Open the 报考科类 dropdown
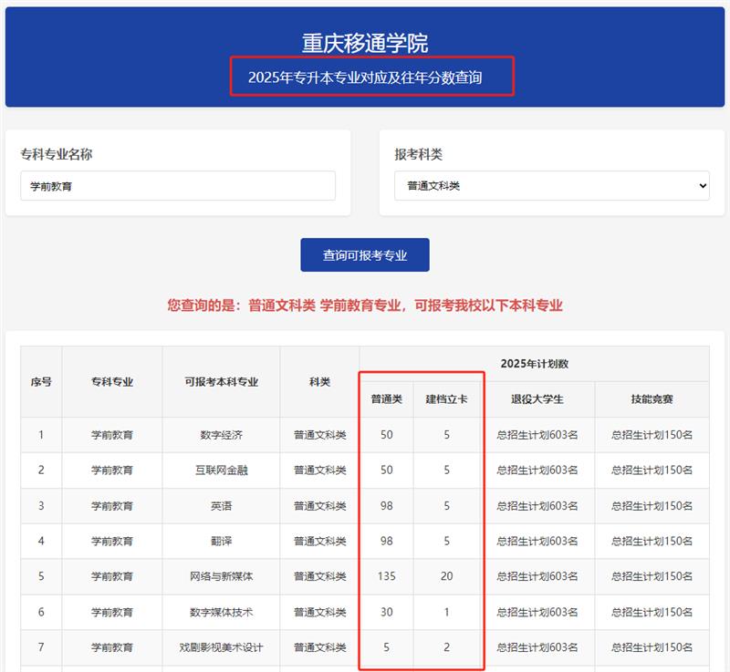This screenshot has width=730, height=672. pos(552,186)
